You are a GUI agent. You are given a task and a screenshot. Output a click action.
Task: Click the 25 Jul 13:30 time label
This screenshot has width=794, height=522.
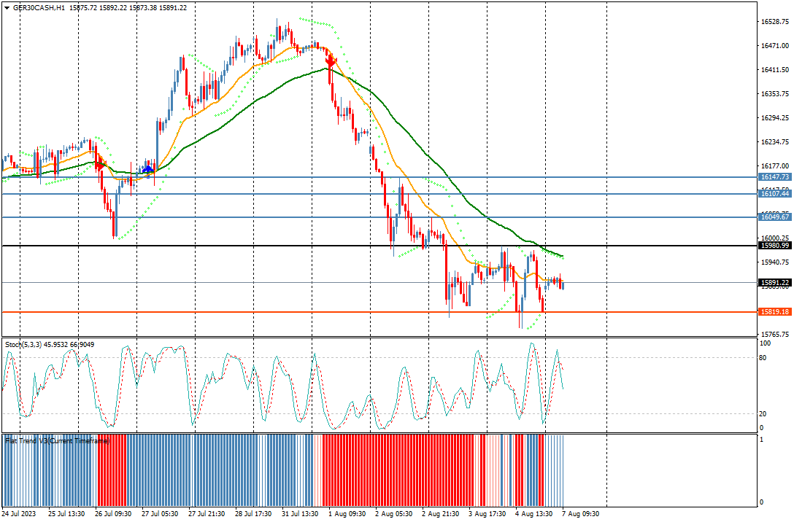[x=66, y=513]
